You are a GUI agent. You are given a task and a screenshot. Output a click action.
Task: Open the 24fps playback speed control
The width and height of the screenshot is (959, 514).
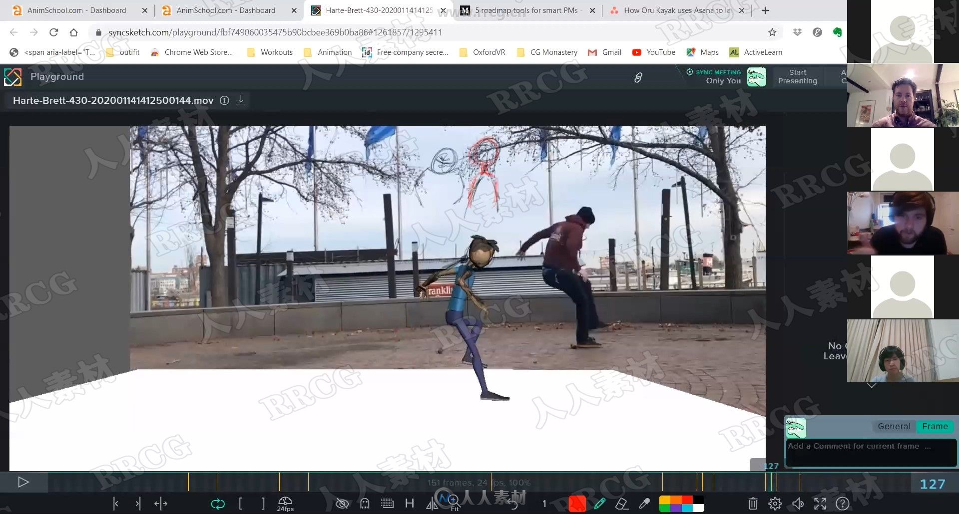pos(285,504)
